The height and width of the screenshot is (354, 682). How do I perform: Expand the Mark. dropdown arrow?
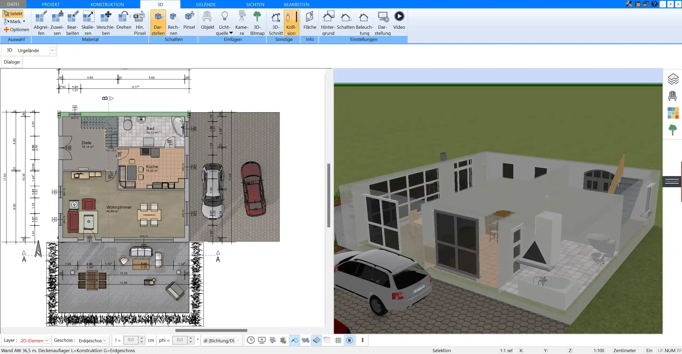(x=24, y=22)
